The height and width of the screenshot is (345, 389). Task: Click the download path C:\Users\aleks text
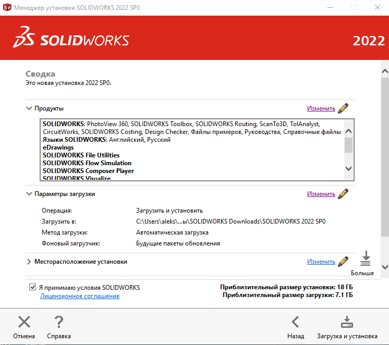coord(230,221)
